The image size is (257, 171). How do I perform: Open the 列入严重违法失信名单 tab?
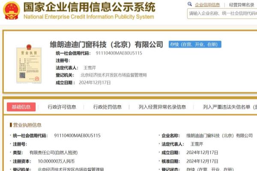pyautogui.click(x=230, y=107)
